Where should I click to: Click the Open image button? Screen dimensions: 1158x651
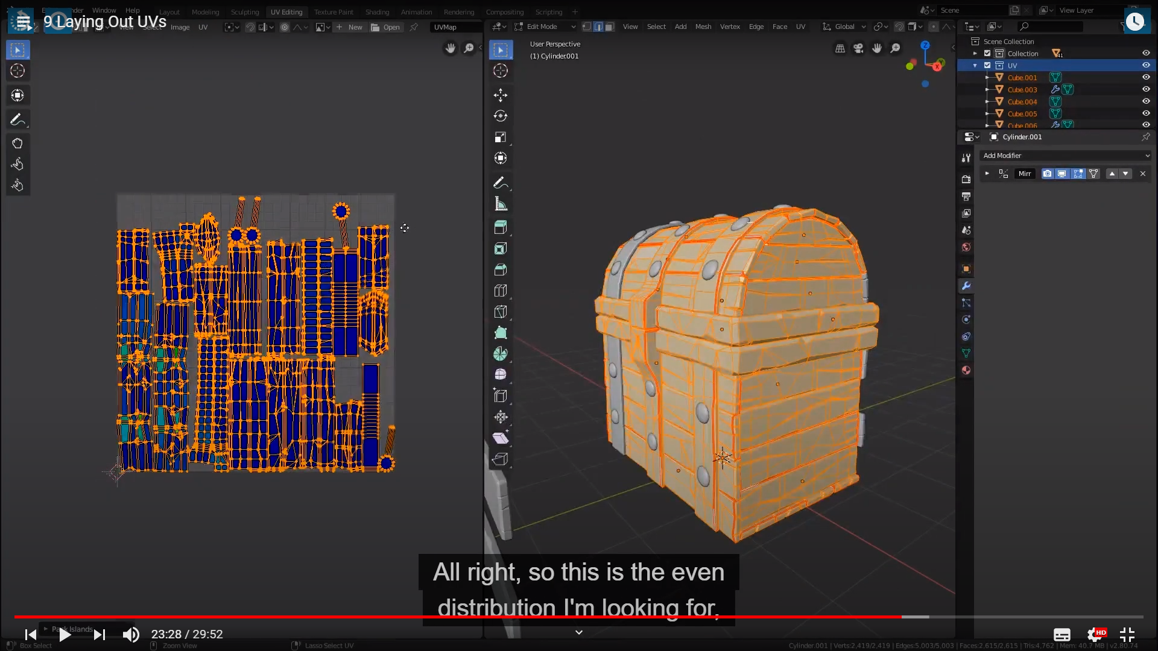pos(385,27)
